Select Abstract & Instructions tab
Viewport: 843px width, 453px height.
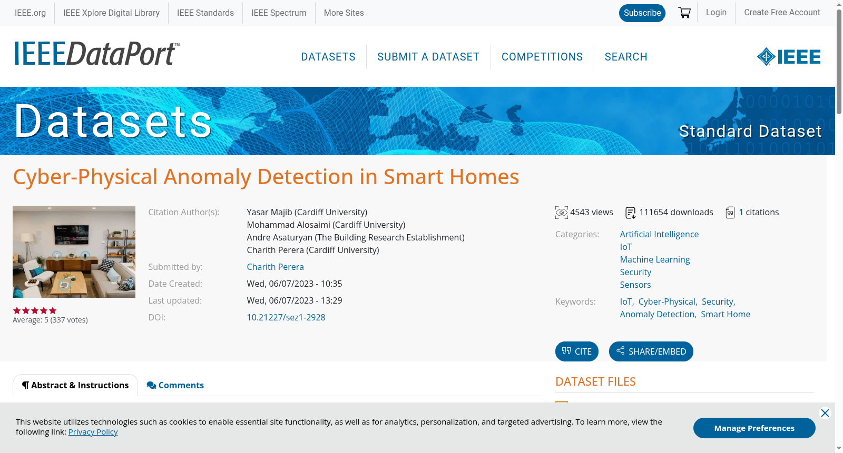point(75,385)
